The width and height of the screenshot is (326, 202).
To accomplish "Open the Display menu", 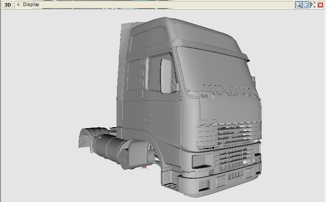I will coord(31,5).
